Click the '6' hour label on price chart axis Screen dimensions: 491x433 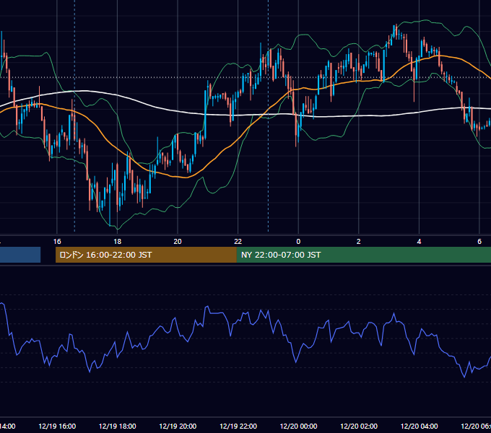479,242
